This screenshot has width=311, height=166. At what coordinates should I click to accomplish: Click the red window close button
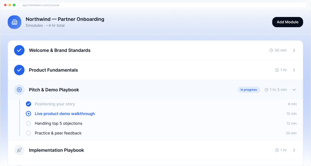(x=5, y=5)
